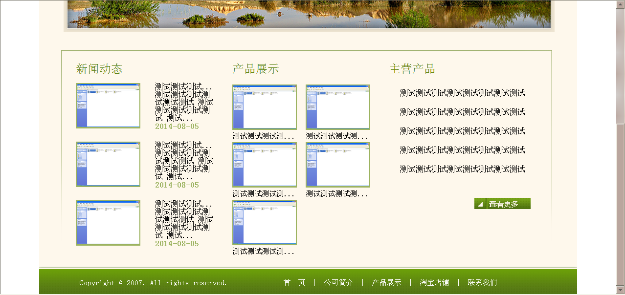Open the 主营产品 section heading link
Screen dimensions: 625x295
412,69
